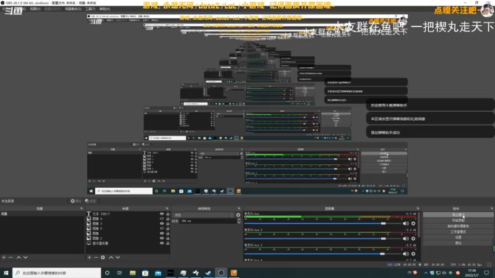The width and height of the screenshot is (495, 278).
Task: Remove the selected source with the minus icon
Action: (x=96, y=258)
